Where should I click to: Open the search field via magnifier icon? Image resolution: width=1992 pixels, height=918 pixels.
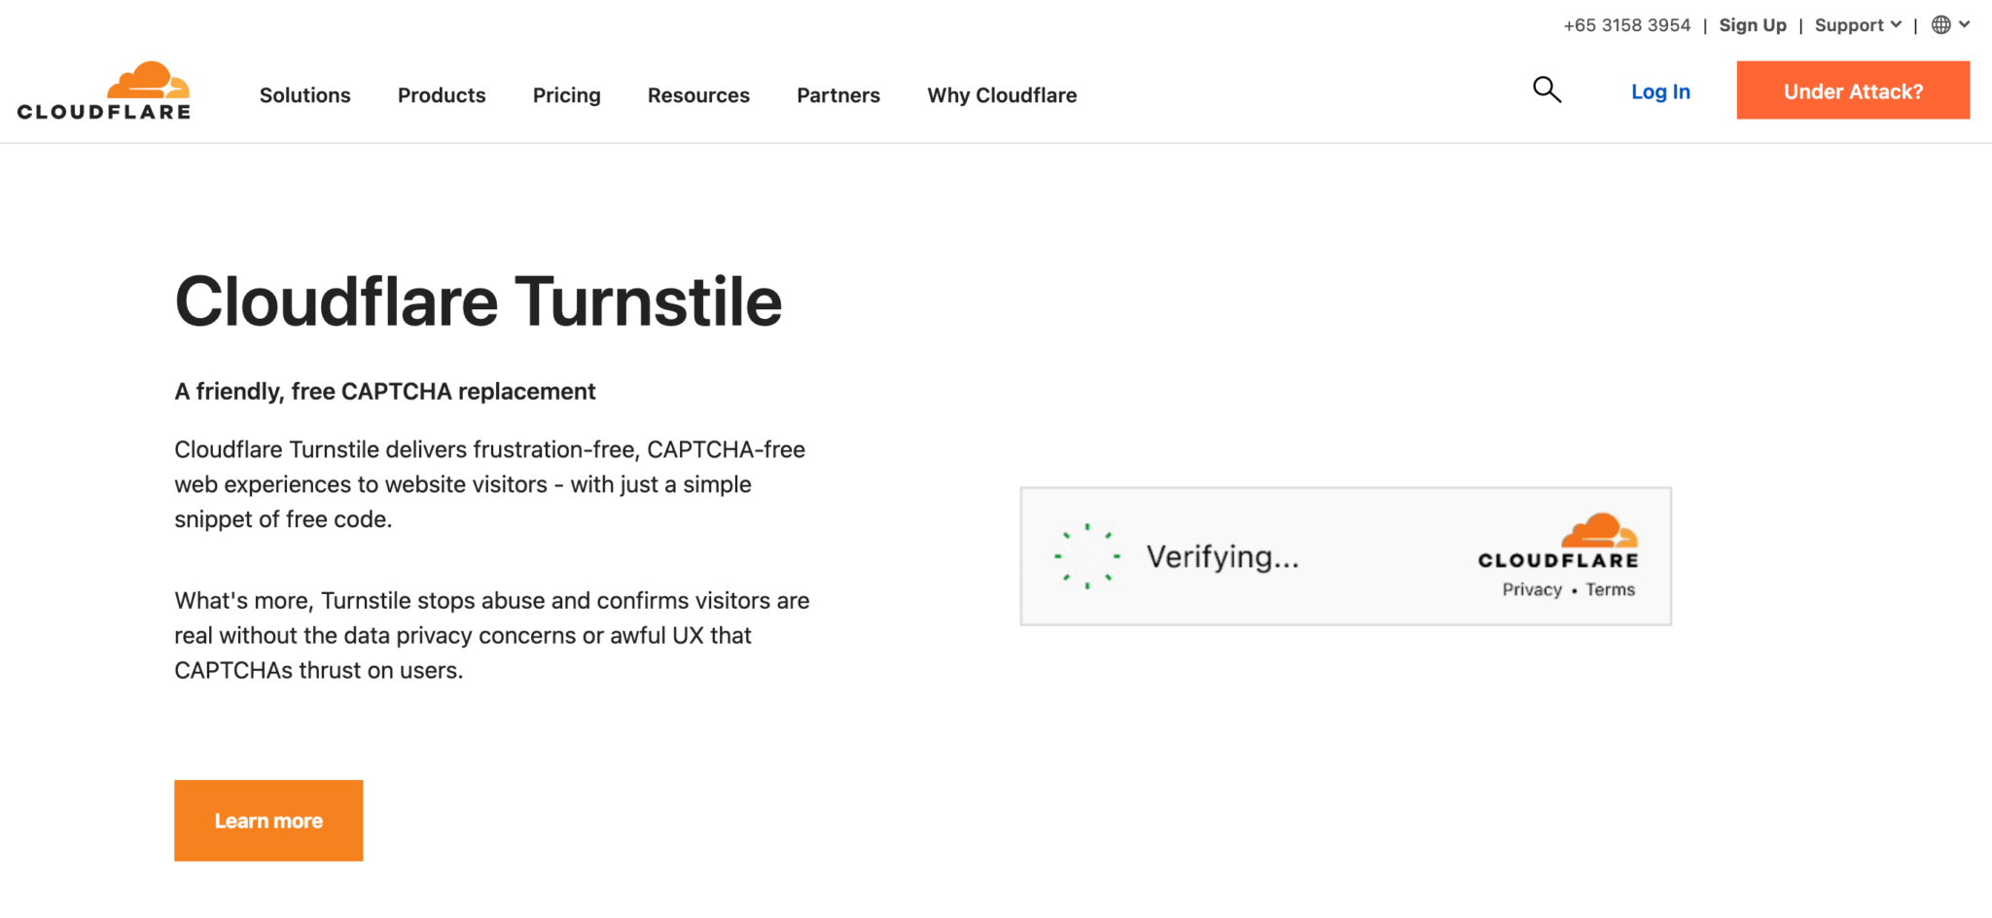[1547, 89]
